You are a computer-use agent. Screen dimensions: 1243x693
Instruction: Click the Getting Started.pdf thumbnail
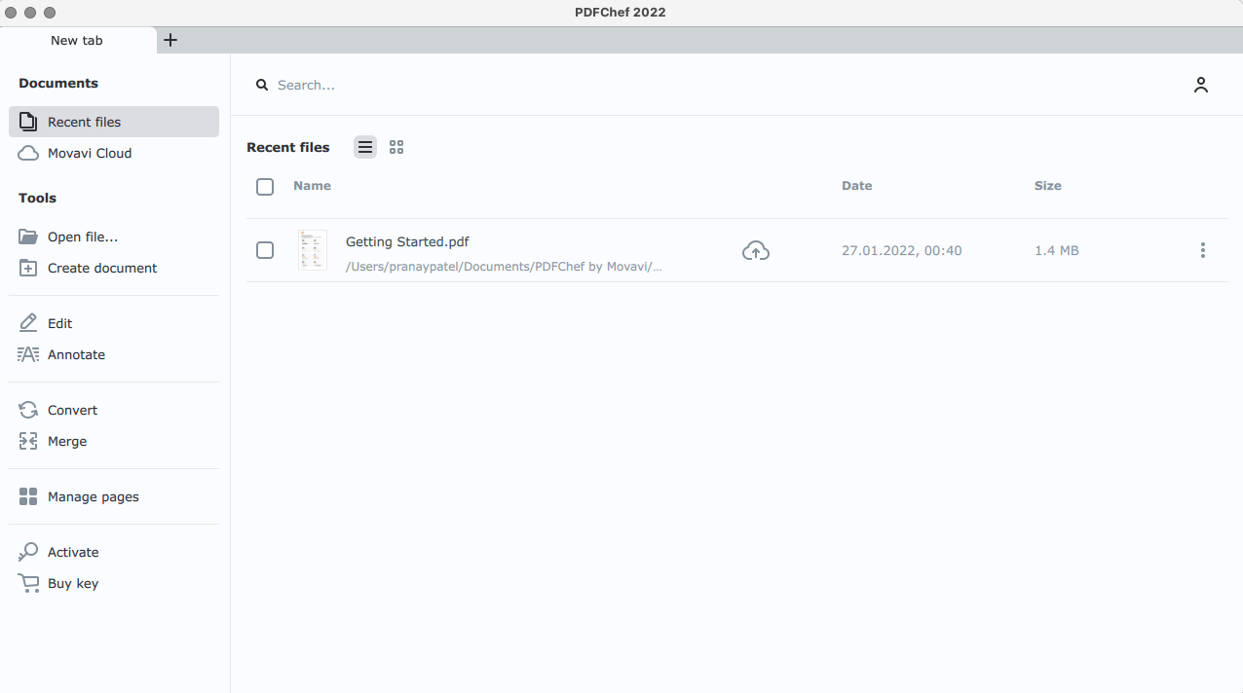pyautogui.click(x=313, y=250)
